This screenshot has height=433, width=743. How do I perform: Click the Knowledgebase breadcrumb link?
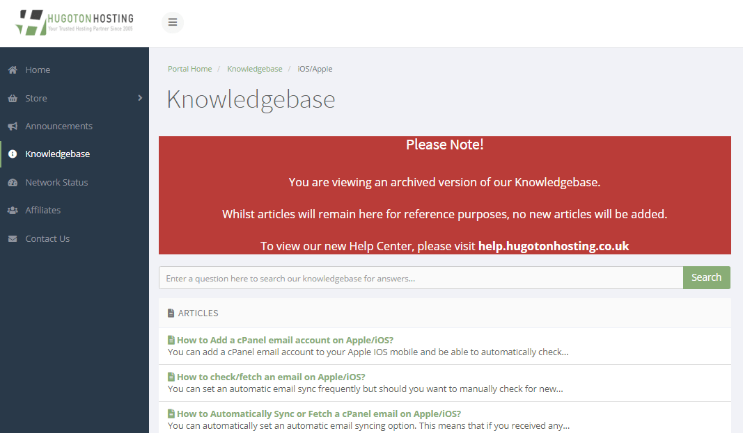click(254, 69)
